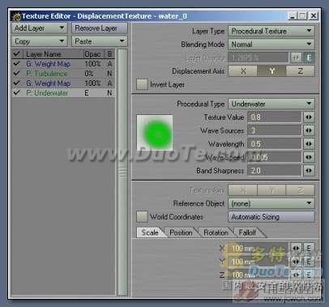Click the Band Sharpness arrow stepper

[x=309, y=171]
